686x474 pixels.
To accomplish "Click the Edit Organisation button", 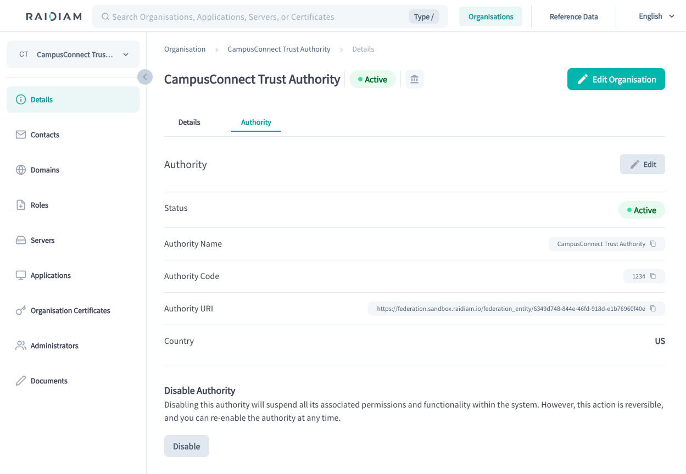I will coord(616,79).
